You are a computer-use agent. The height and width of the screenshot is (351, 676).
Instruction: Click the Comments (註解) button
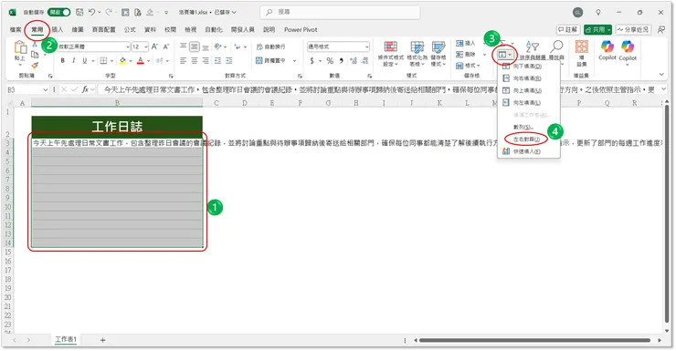568,30
